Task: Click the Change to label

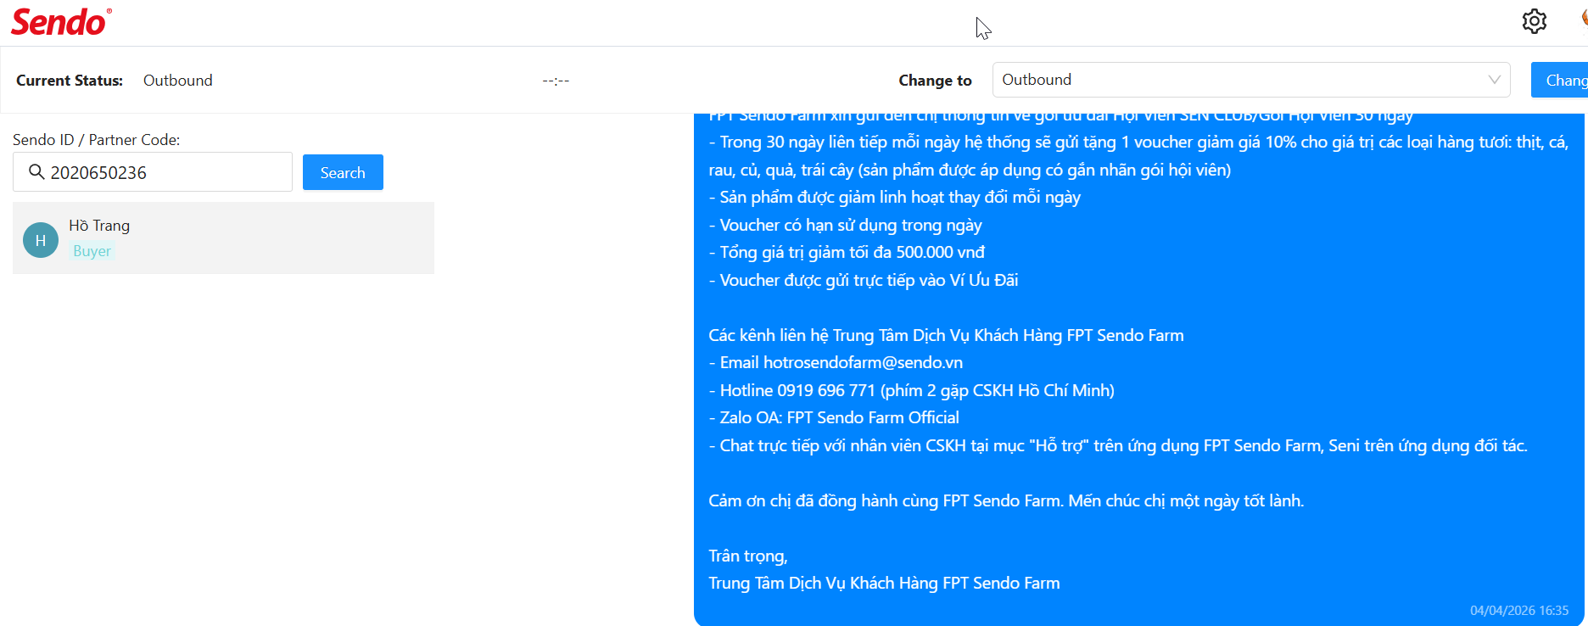Action: (x=935, y=81)
